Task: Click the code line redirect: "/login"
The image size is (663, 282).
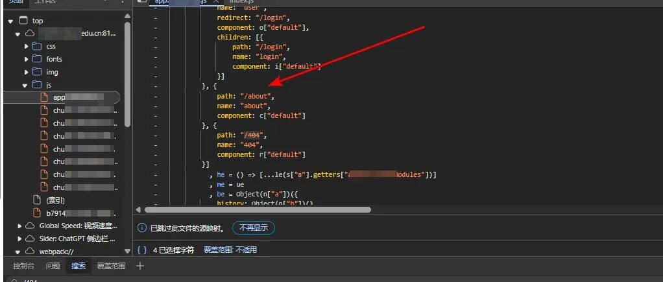Action: point(253,18)
